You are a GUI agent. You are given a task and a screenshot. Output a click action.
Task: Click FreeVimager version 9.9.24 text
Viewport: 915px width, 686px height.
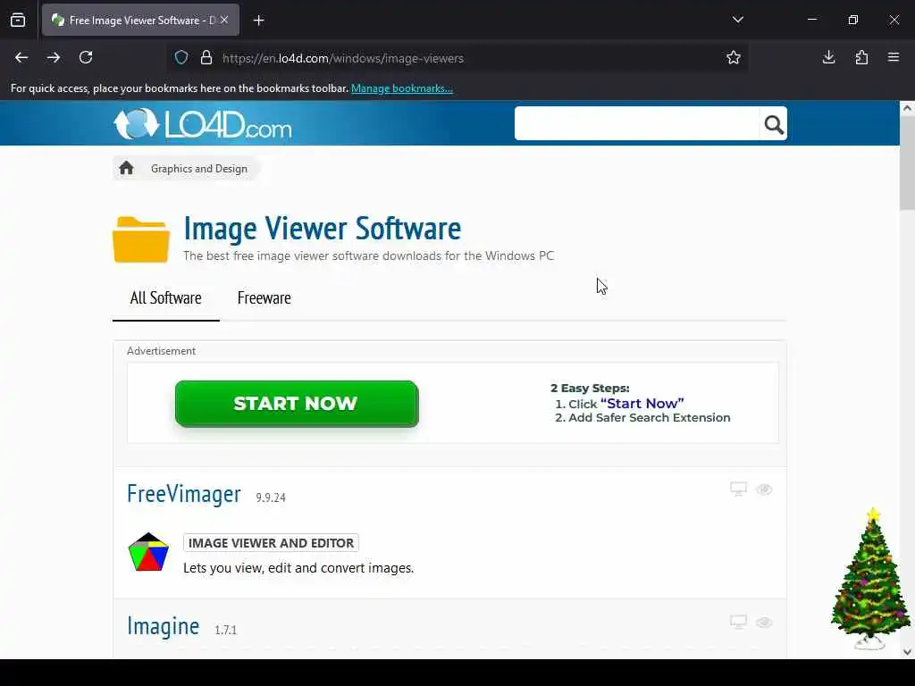(x=271, y=498)
